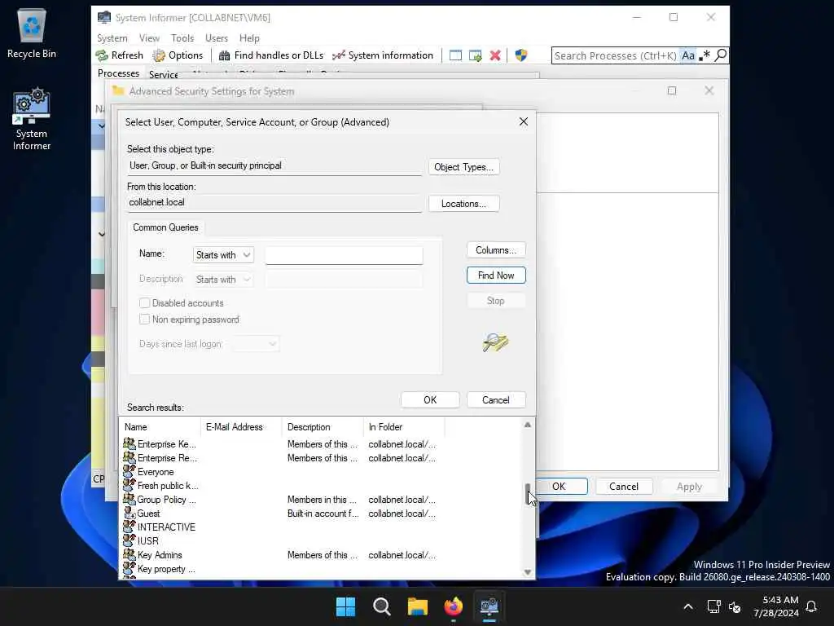The image size is (834, 626).
Task: Click the search magnifier icon in search box
Action: [721, 55]
